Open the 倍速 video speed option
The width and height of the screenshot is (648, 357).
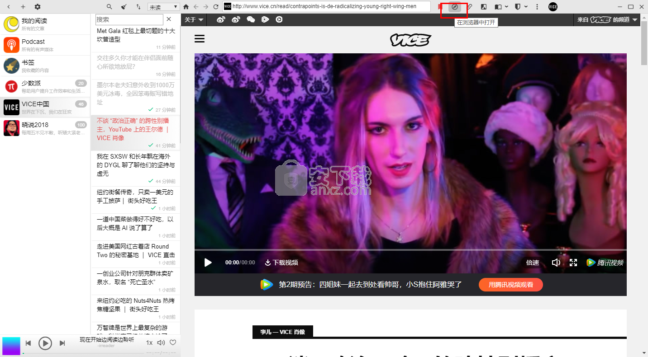[x=533, y=263]
